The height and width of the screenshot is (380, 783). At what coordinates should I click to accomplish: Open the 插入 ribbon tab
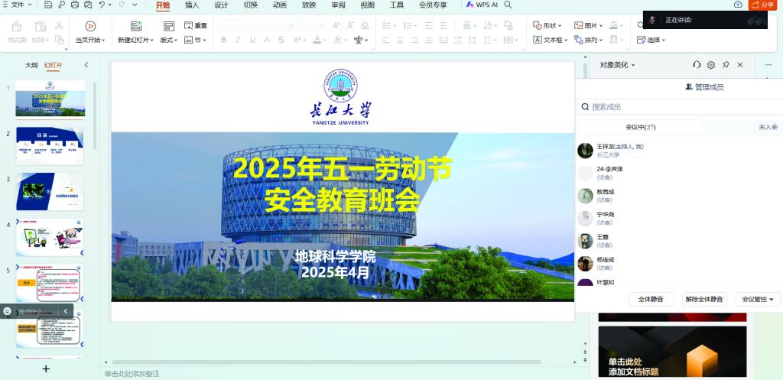point(192,5)
